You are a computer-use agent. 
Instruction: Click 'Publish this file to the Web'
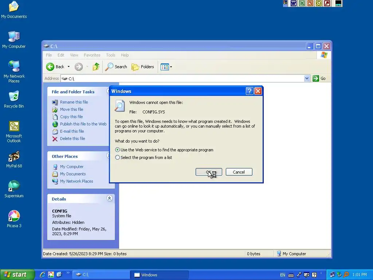click(83, 124)
